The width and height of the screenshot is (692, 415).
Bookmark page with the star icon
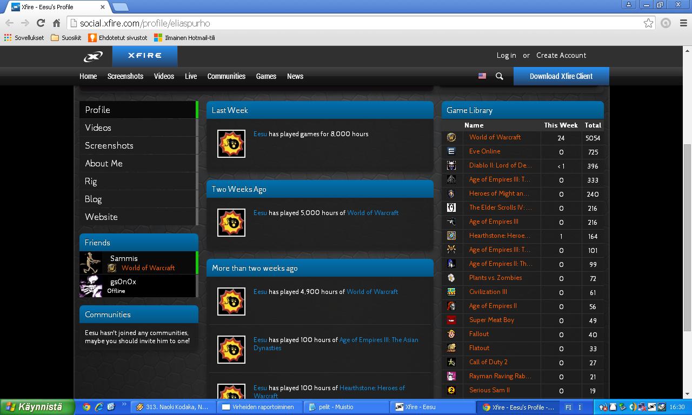[648, 23]
